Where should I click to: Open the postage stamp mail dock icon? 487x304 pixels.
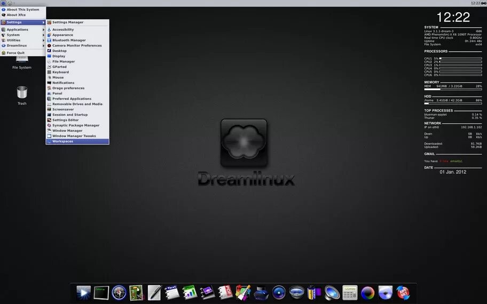coord(136,292)
